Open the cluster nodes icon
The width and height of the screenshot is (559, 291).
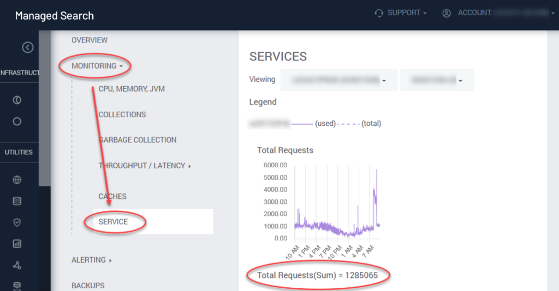17,265
